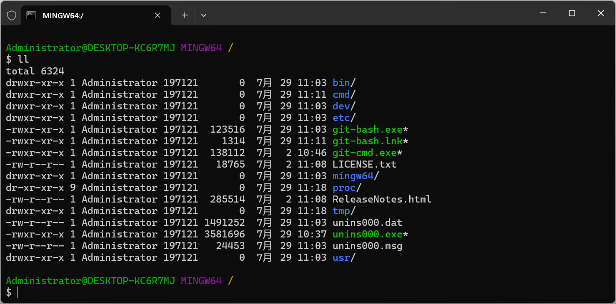Screen dimensions: 616x304
Task: Minimize the terminal window
Action: coord(543,13)
